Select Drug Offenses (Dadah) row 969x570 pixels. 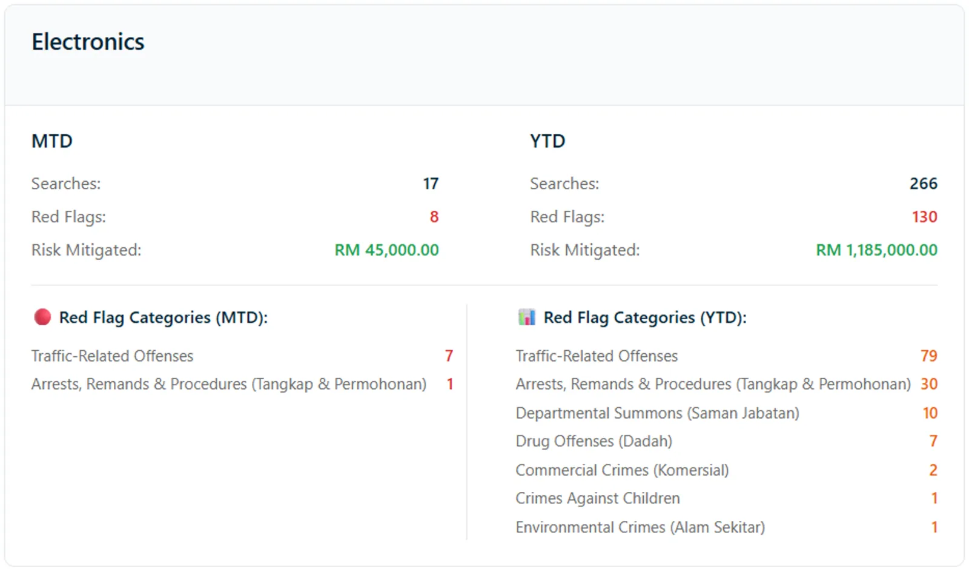[727, 441]
